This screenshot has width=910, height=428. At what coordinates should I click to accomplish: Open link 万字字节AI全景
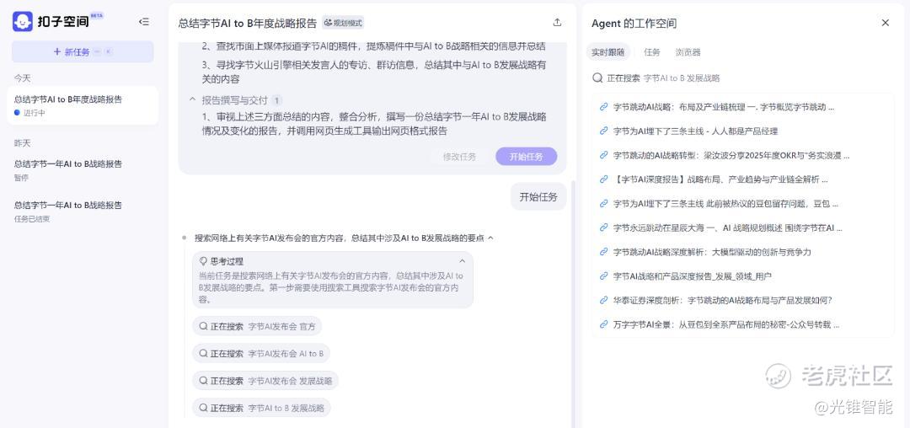726,324
